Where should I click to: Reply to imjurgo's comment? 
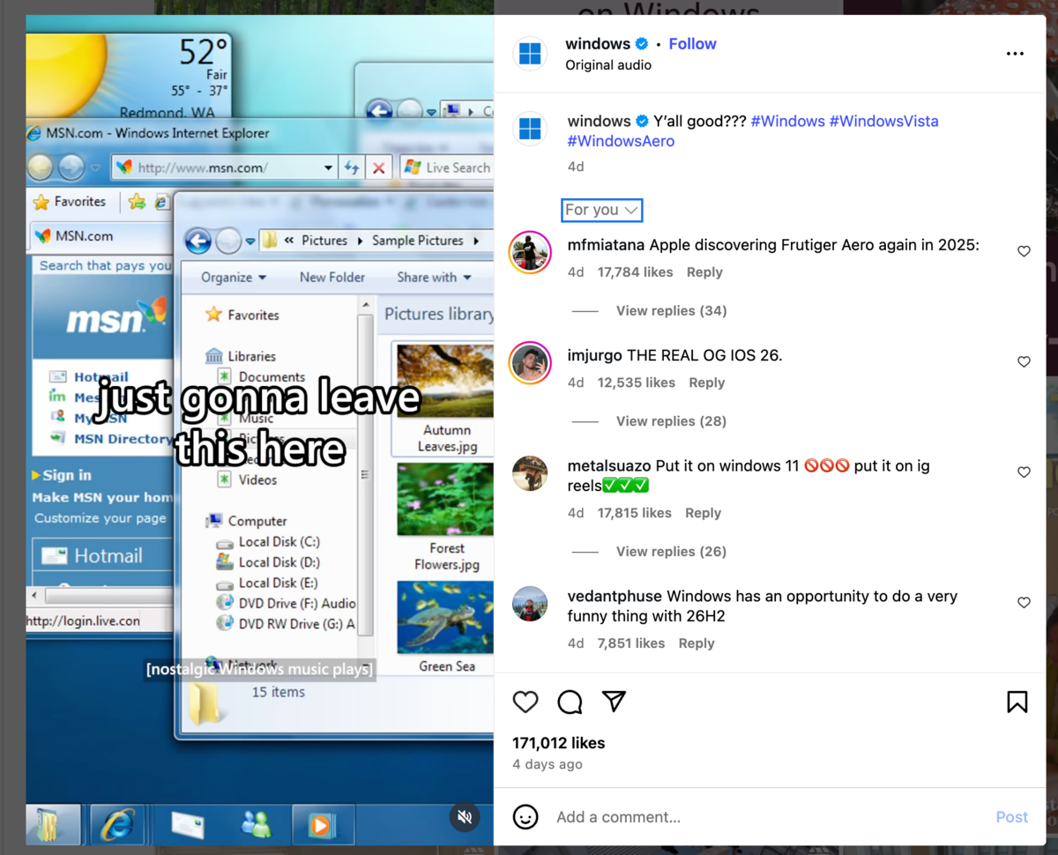pyautogui.click(x=706, y=383)
